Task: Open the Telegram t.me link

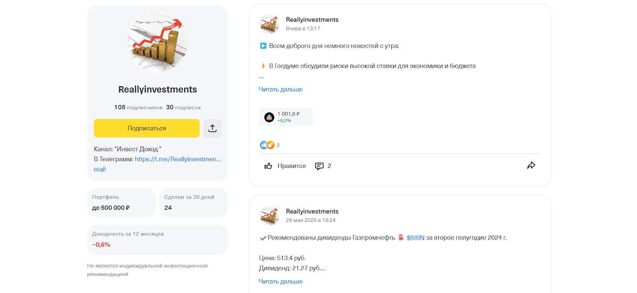Action: click(178, 159)
